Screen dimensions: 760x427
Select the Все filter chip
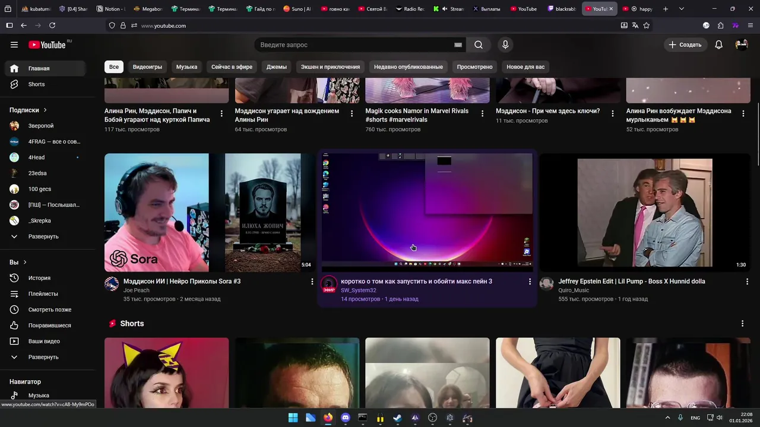[114, 67]
